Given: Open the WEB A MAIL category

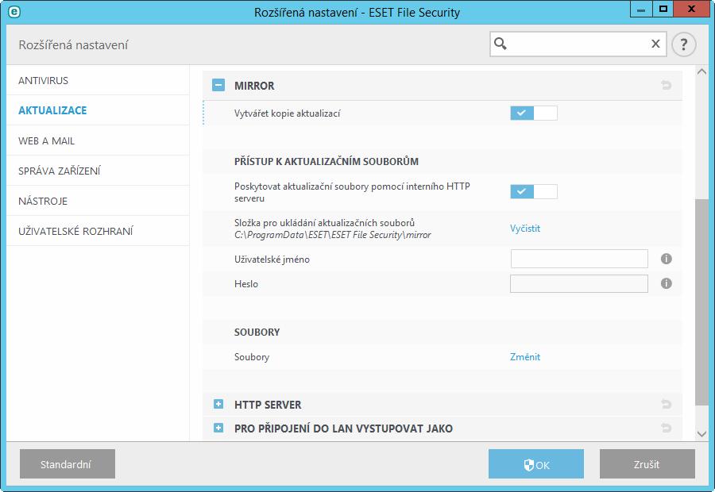Looking at the screenshot, I should coord(98,140).
